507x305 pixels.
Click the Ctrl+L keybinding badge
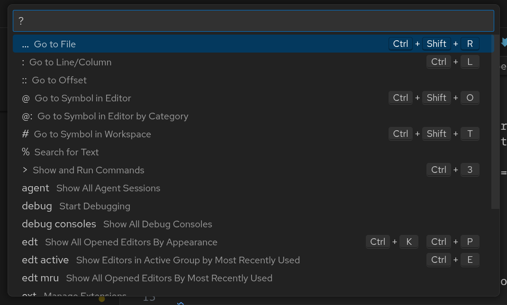(x=453, y=62)
